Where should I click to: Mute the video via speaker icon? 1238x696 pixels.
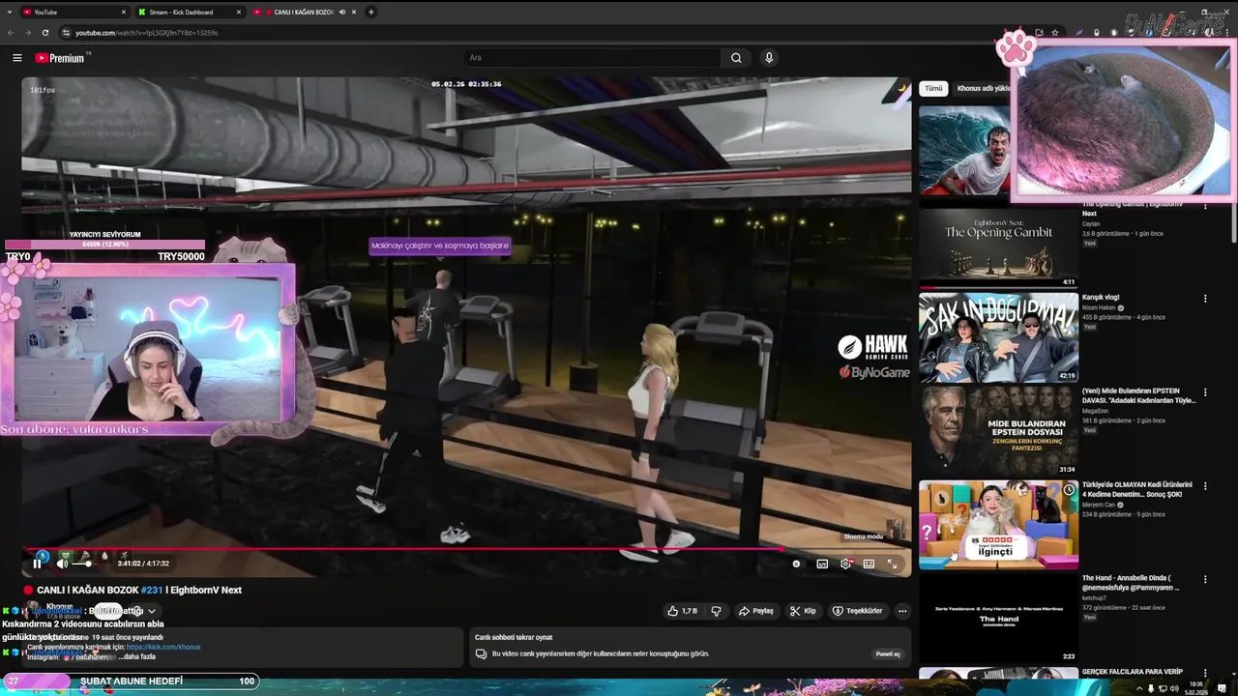62,564
